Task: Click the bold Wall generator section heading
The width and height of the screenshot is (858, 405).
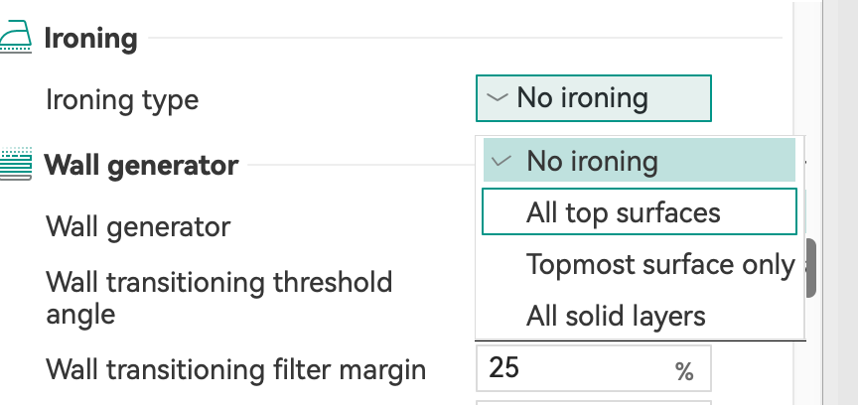Action: click(141, 166)
